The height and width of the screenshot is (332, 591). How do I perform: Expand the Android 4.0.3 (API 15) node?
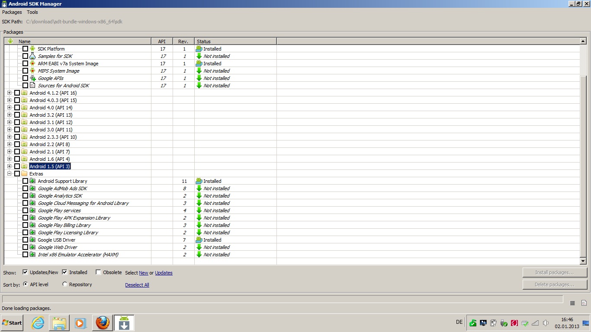pos(9,100)
